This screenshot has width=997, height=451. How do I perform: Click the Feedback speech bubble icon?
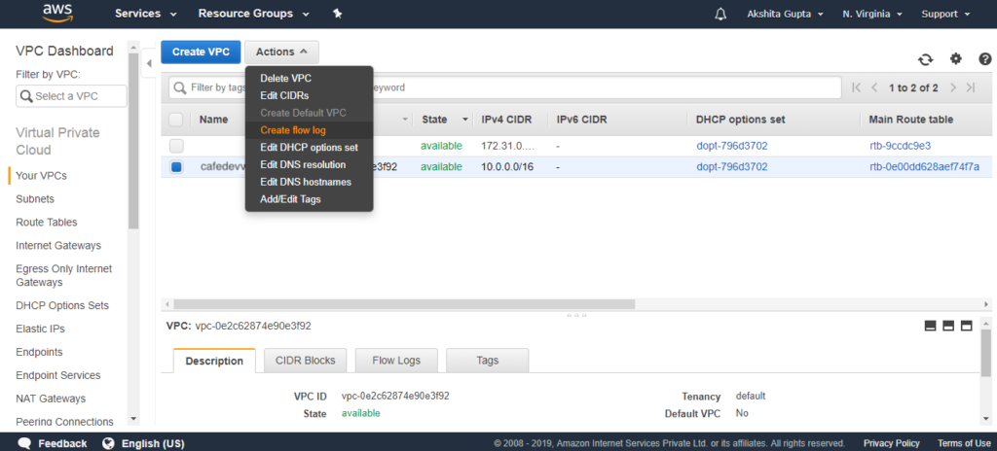24,443
